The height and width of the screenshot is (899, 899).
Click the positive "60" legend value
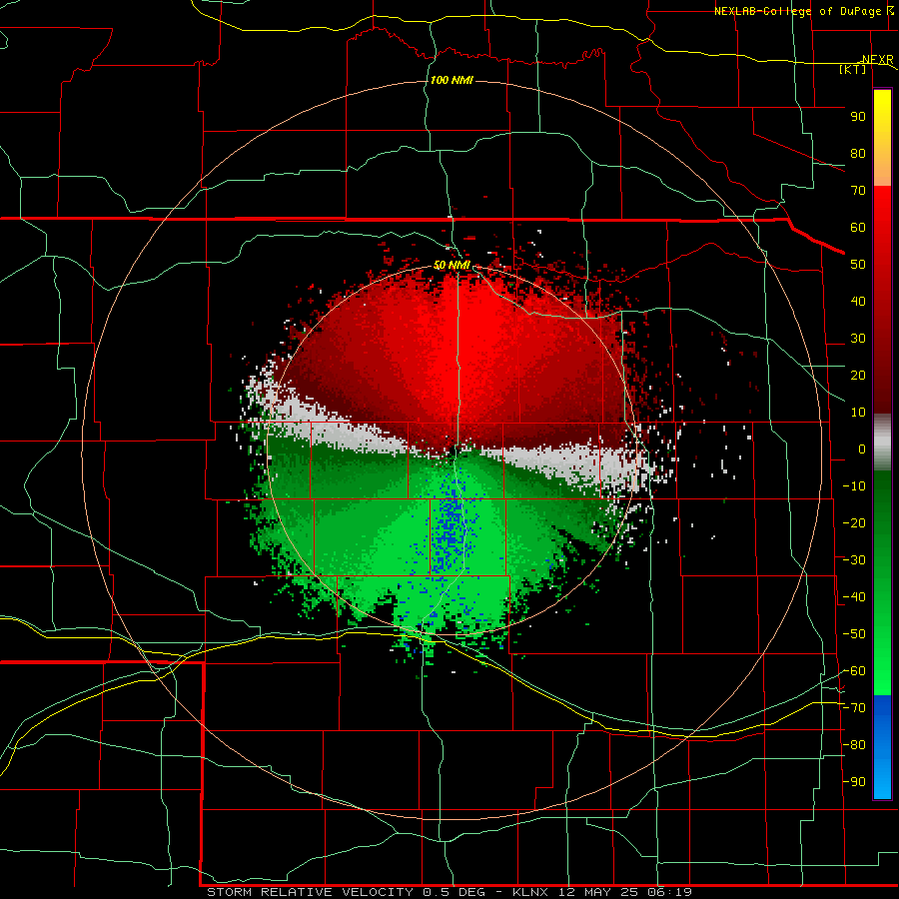coord(858,227)
